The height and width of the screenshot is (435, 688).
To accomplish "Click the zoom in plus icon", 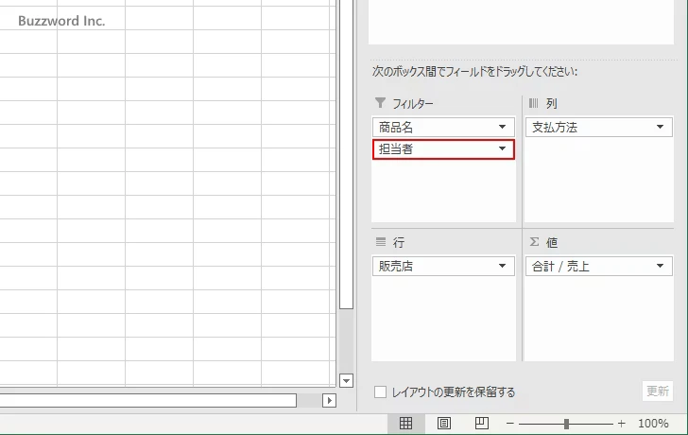I will click(621, 424).
